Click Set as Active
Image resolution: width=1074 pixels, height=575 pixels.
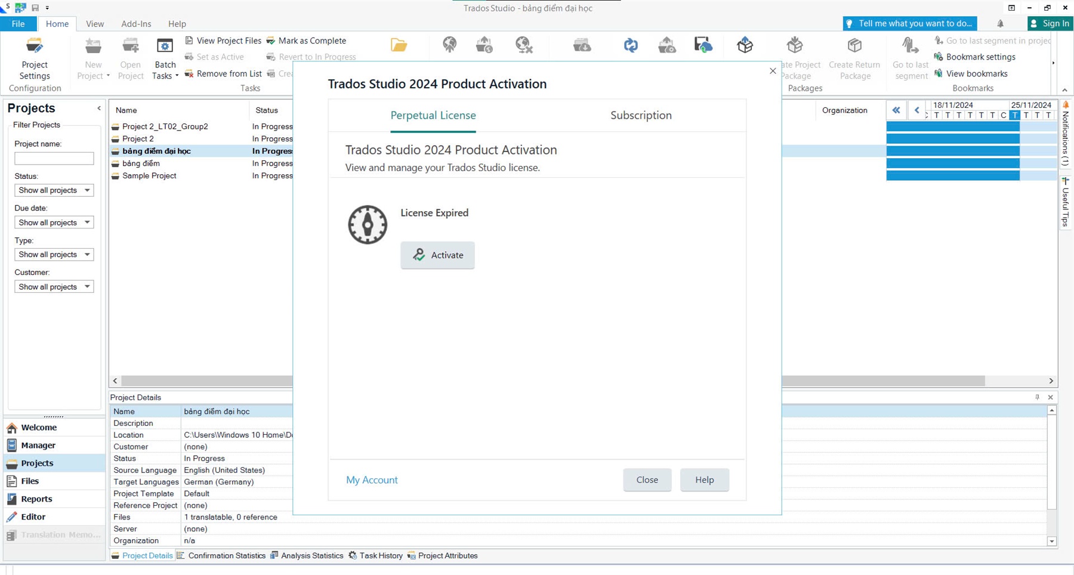coord(214,57)
